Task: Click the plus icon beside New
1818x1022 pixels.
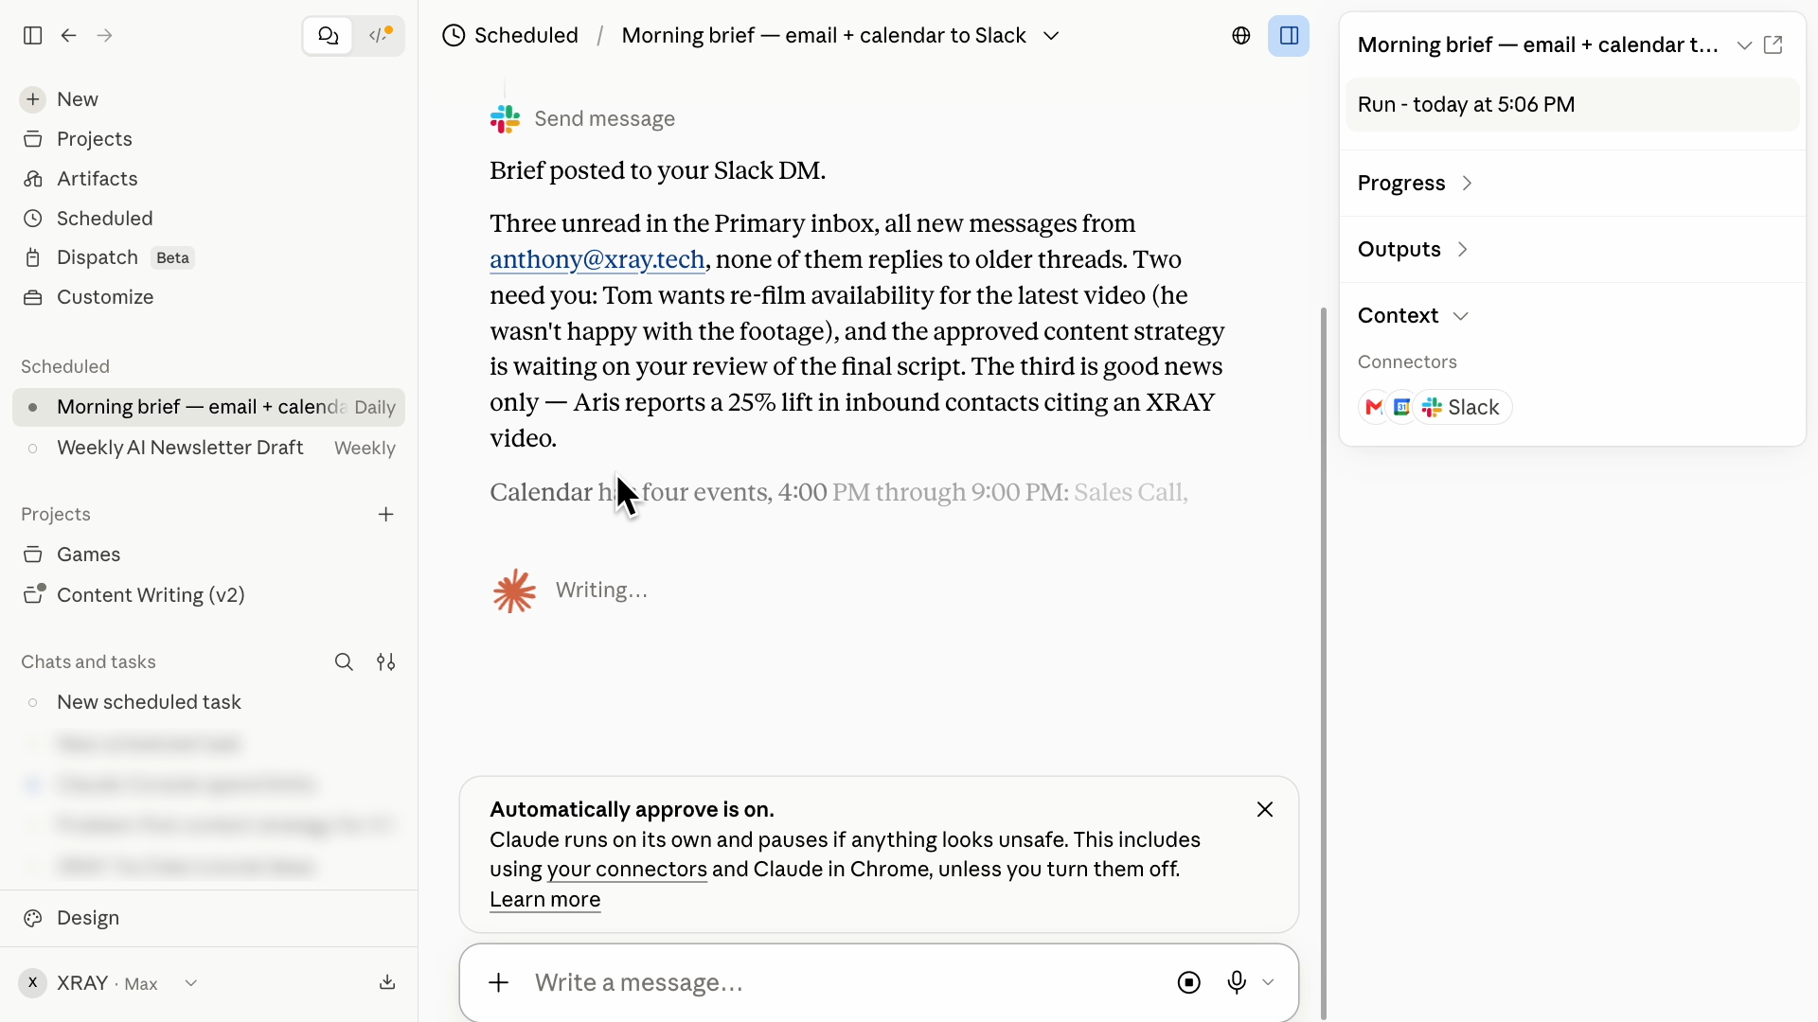Action: [x=33, y=99]
